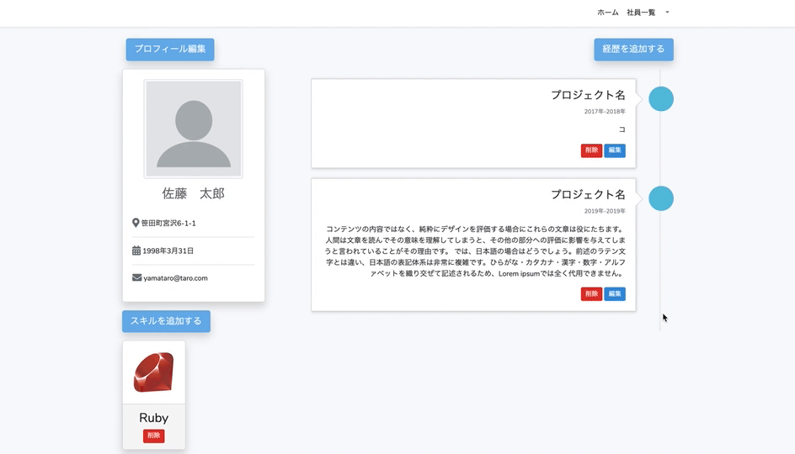Click the name 佐藤 太郎 on profile card
Image resolution: width=795 pixels, height=454 pixels.
[x=194, y=193]
